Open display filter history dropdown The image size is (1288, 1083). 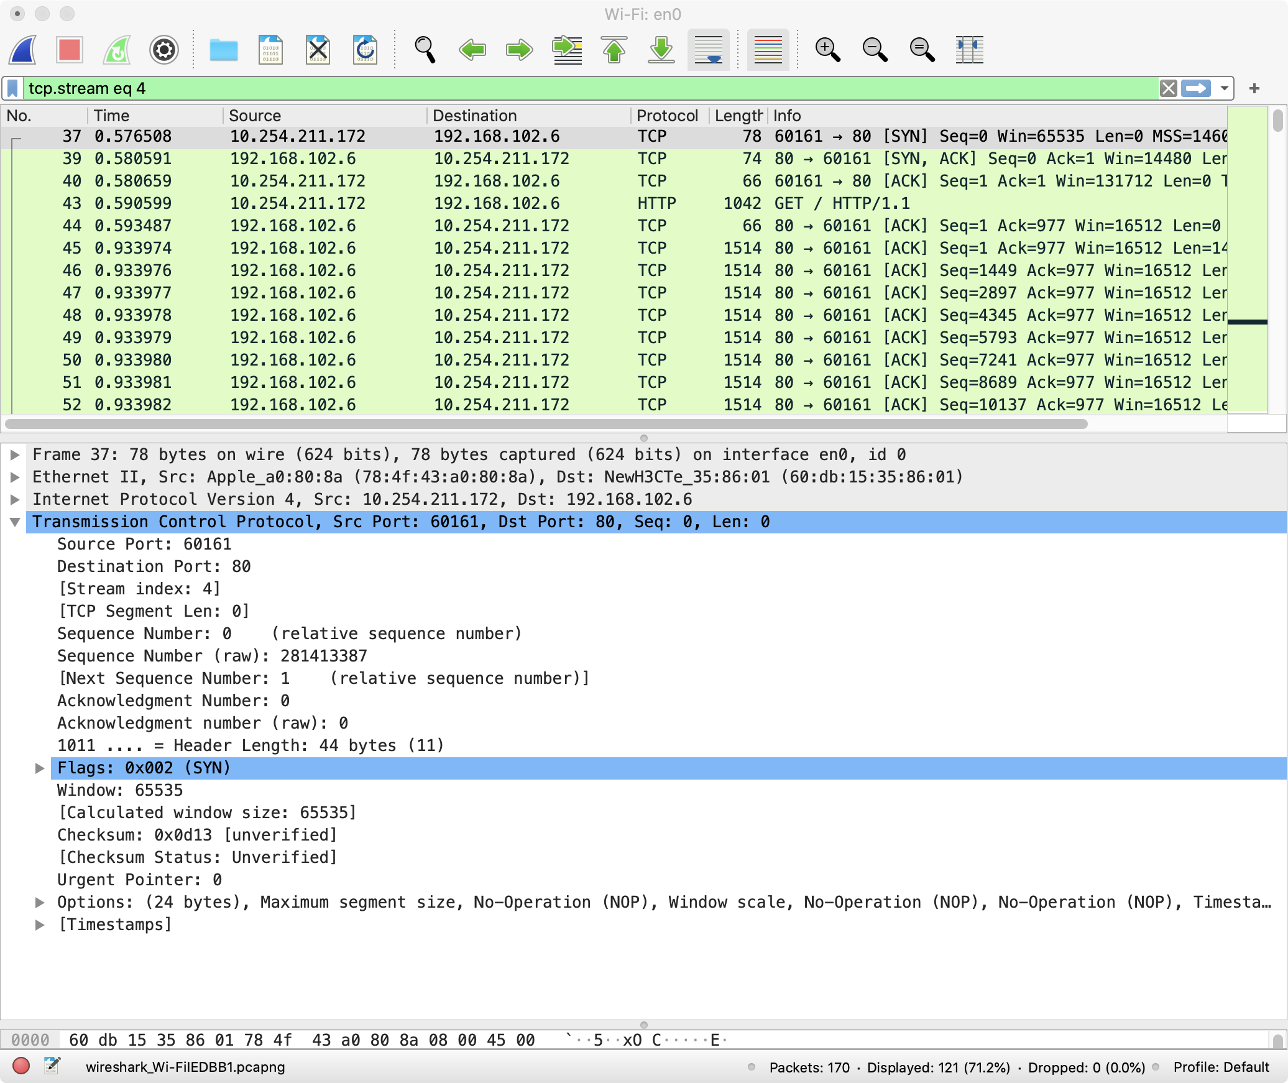1224,88
